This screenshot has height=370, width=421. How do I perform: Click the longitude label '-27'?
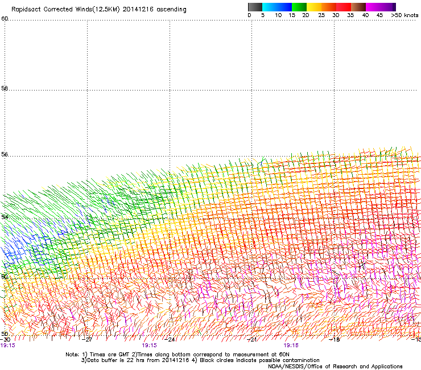tap(87, 340)
